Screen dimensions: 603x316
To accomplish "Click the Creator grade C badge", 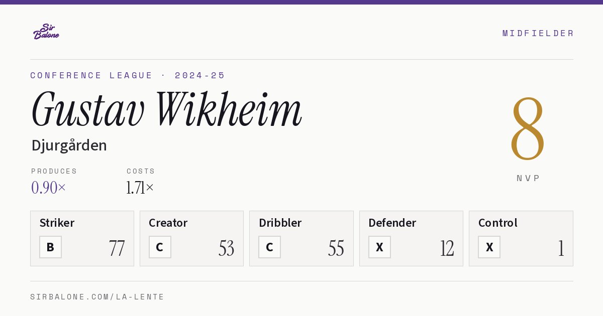I will point(160,247).
